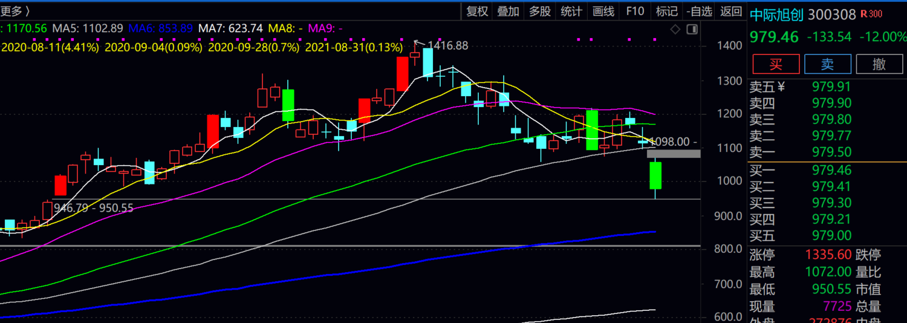907x323 pixels.
Task: Click the 1416.88 peak price annotation
Action: (448, 45)
